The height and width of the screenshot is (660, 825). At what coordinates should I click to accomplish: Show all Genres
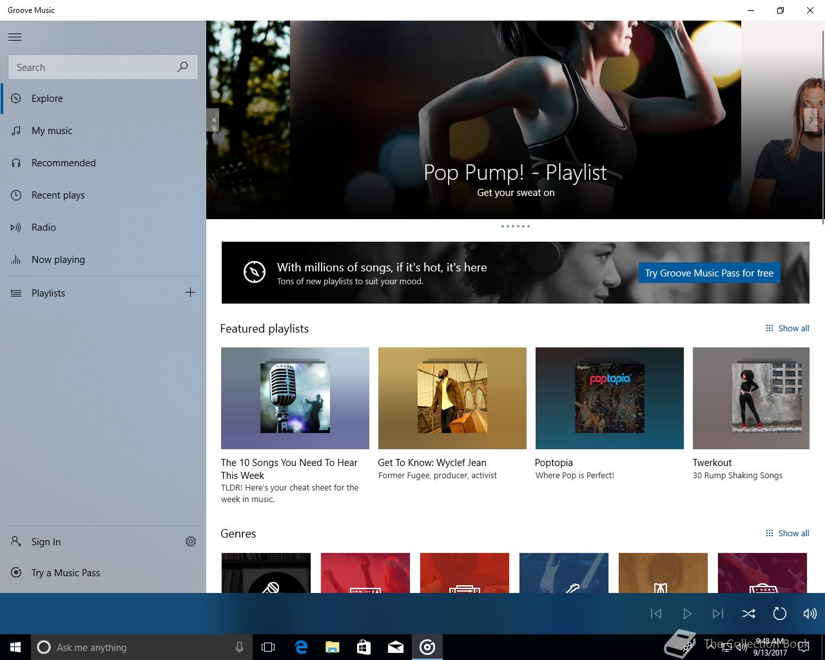pyautogui.click(x=787, y=534)
